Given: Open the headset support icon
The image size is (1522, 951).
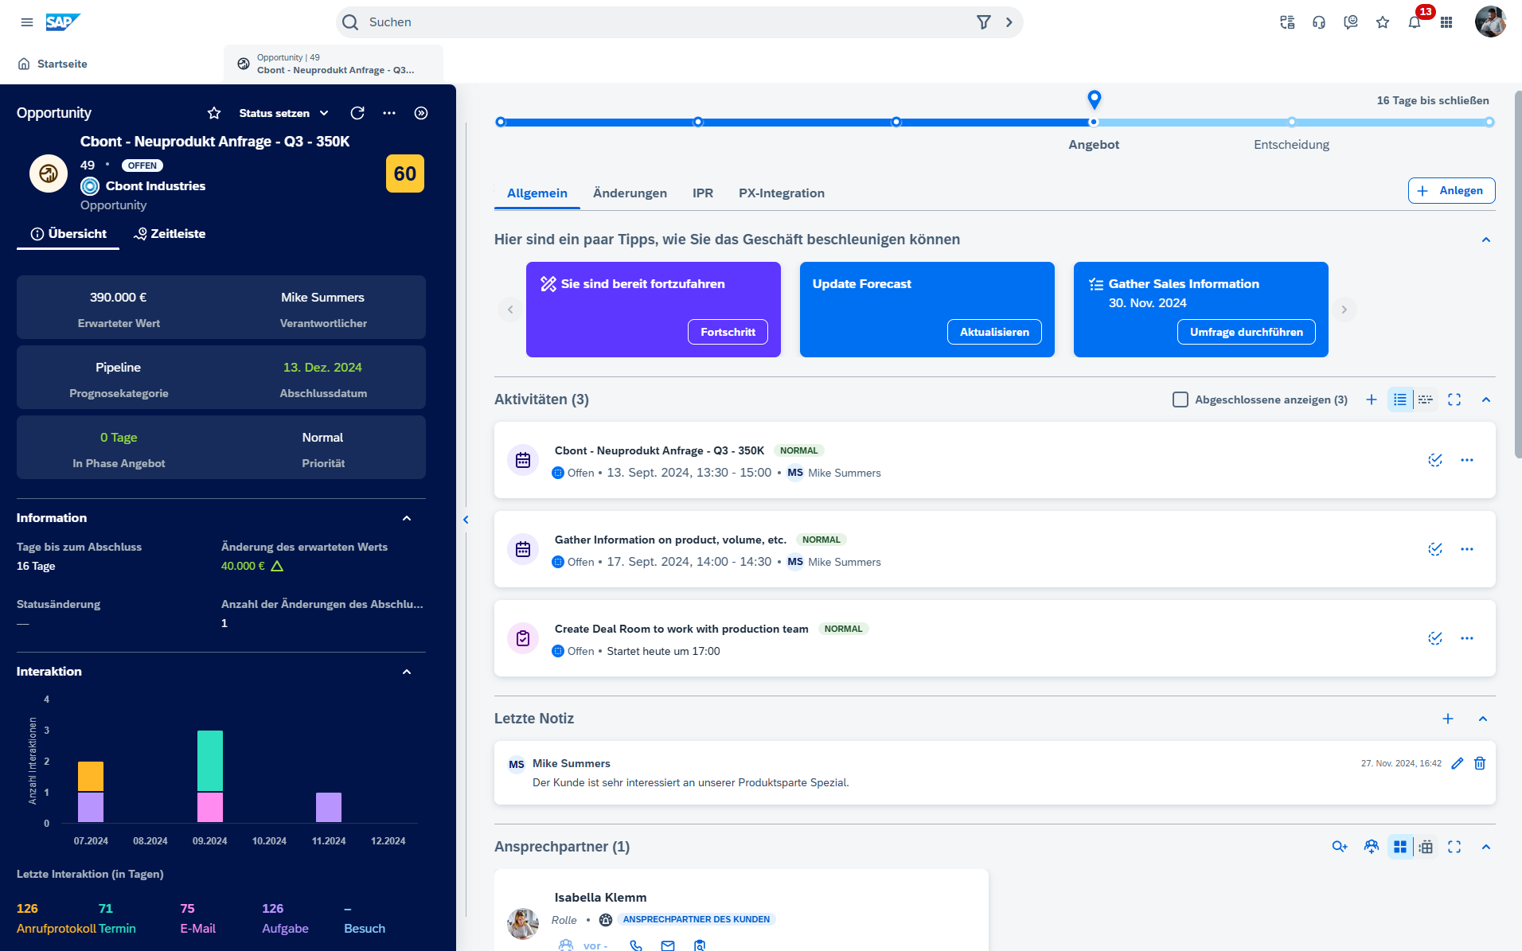Looking at the screenshot, I should point(1319,22).
